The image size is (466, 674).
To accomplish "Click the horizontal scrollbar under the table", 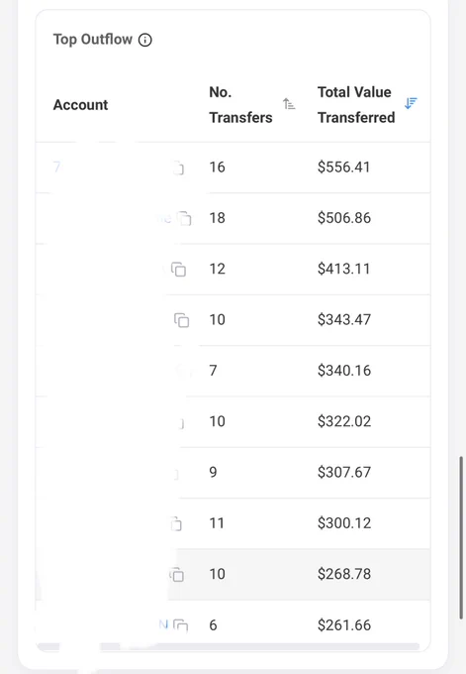I will point(228,646).
